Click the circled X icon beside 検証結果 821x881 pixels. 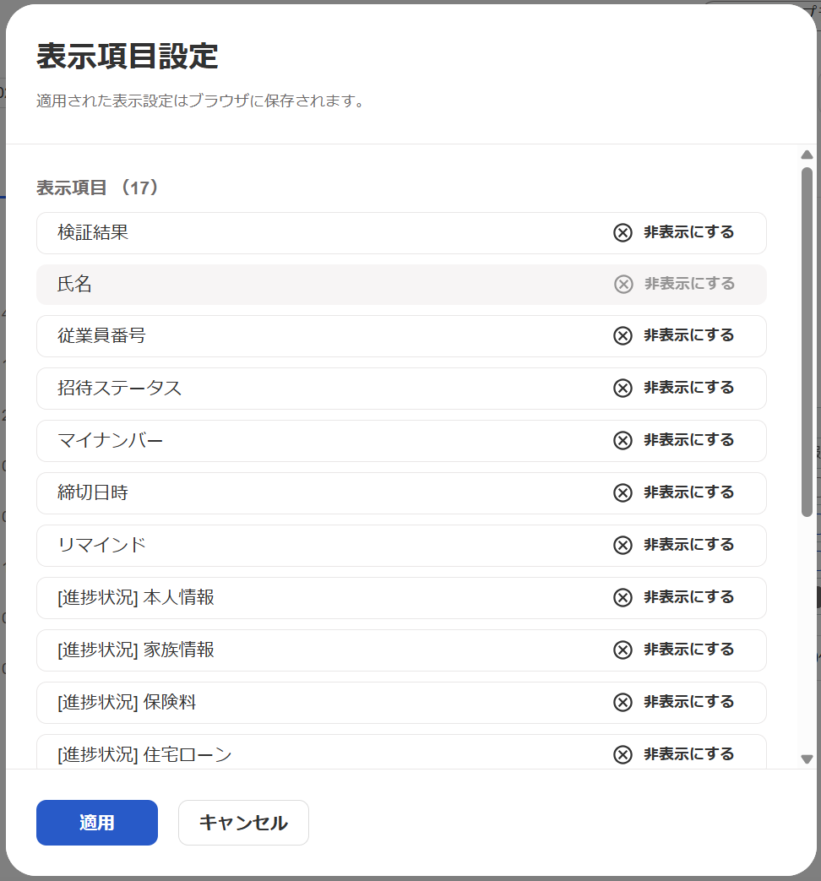[623, 232]
